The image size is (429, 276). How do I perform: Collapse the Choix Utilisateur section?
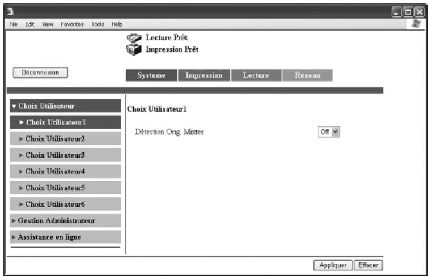(x=65, y=106)
